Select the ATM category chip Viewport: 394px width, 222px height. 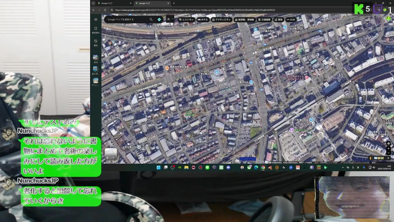[x=291, y=20]
